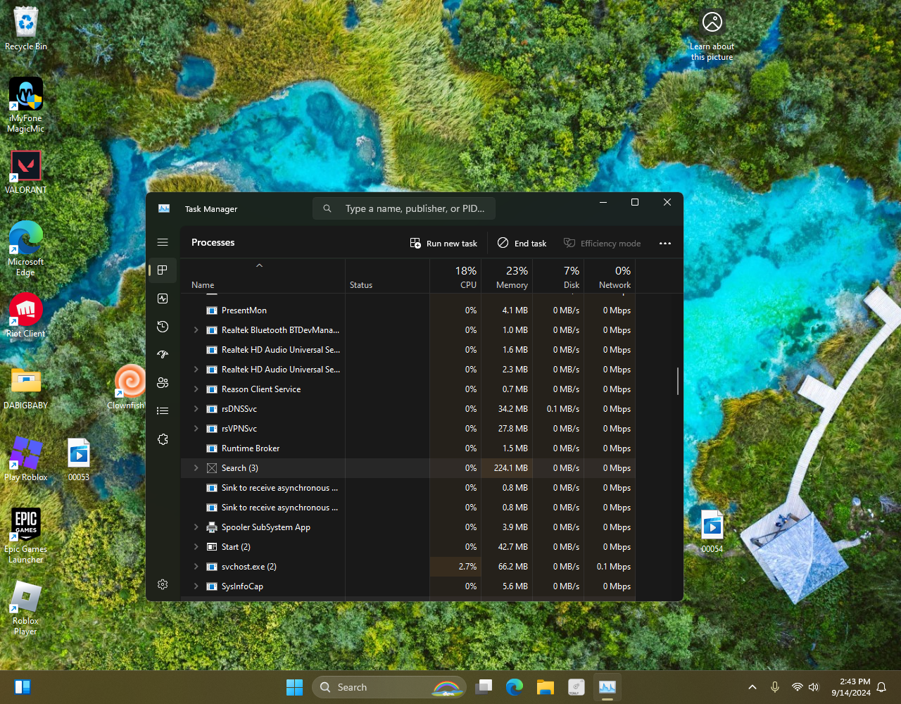Open clock showing 2:43 PM
The image size is (901, 704).
(851, 687)
